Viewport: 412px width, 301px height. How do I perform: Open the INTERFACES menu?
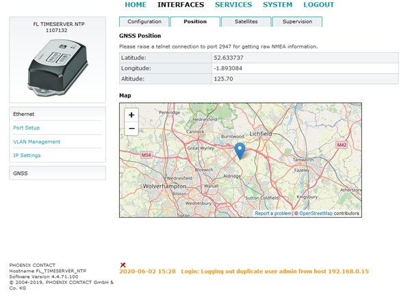pyautogui.click(x=181, y=5)
